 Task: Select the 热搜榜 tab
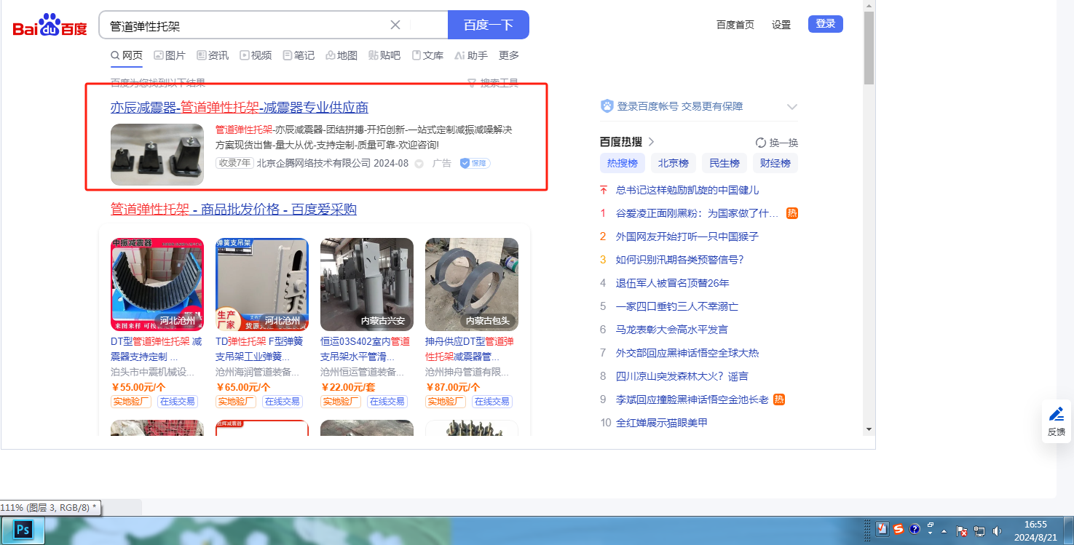pyautogui.click(x=623, y=163)
